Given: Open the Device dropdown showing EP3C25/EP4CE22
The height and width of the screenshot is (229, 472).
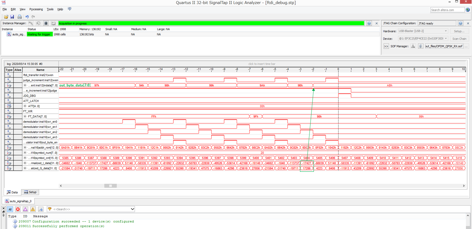Looking at the screenshot, I should click(423, 39).
